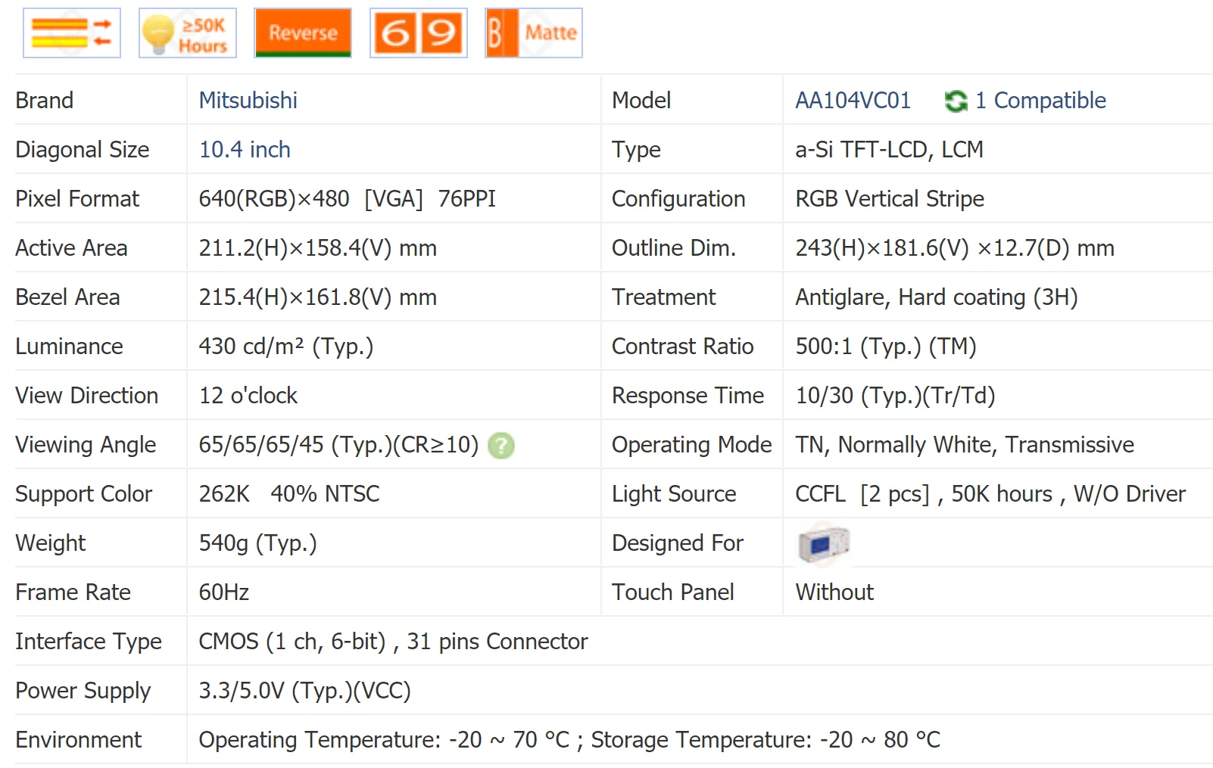Select the 12 o'clock view direction value
Image resolution: width=1213 pixels, height=768 pixels.
pyautogui.click(x=248, y=396)
